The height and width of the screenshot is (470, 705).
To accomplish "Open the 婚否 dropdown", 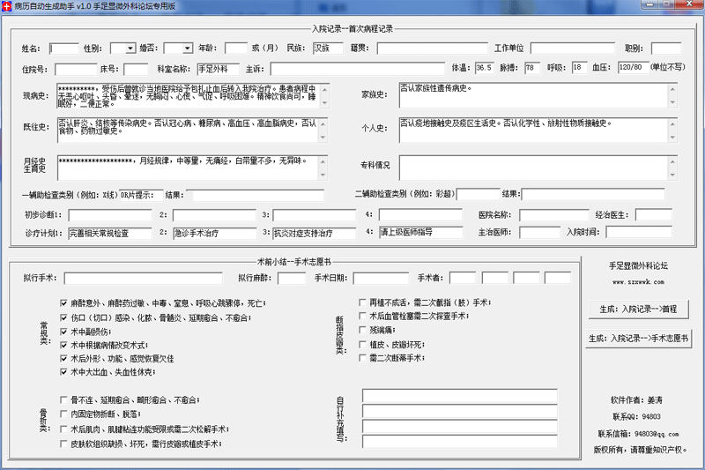I will pyautogui.click(x=188, y=48).
